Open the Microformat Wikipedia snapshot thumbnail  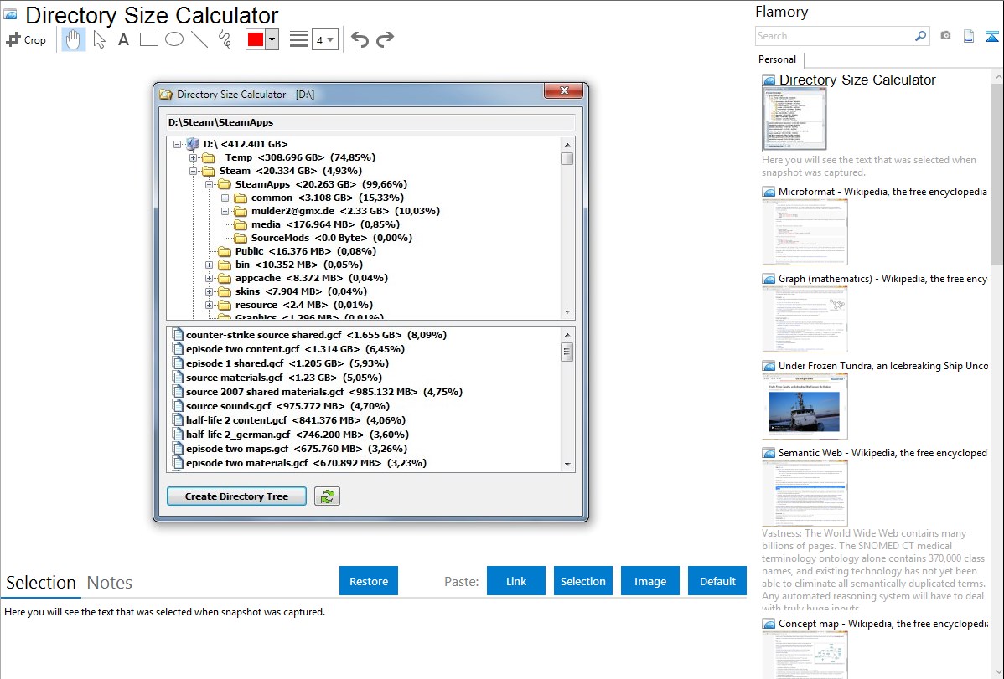(x=805, y=232)
